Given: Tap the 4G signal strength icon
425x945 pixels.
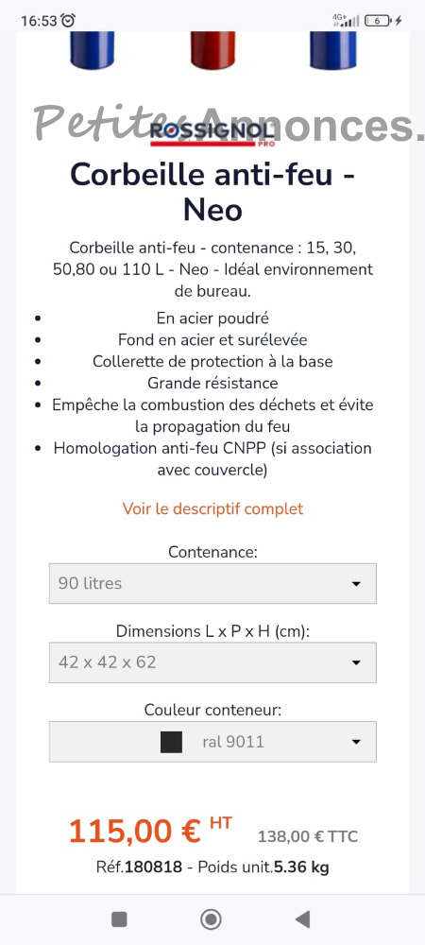Looking at the screenshot, I should (347, 21).
